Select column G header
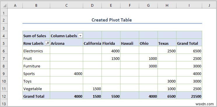Screen dimensions: 217x107 click(x=148, y=5)
